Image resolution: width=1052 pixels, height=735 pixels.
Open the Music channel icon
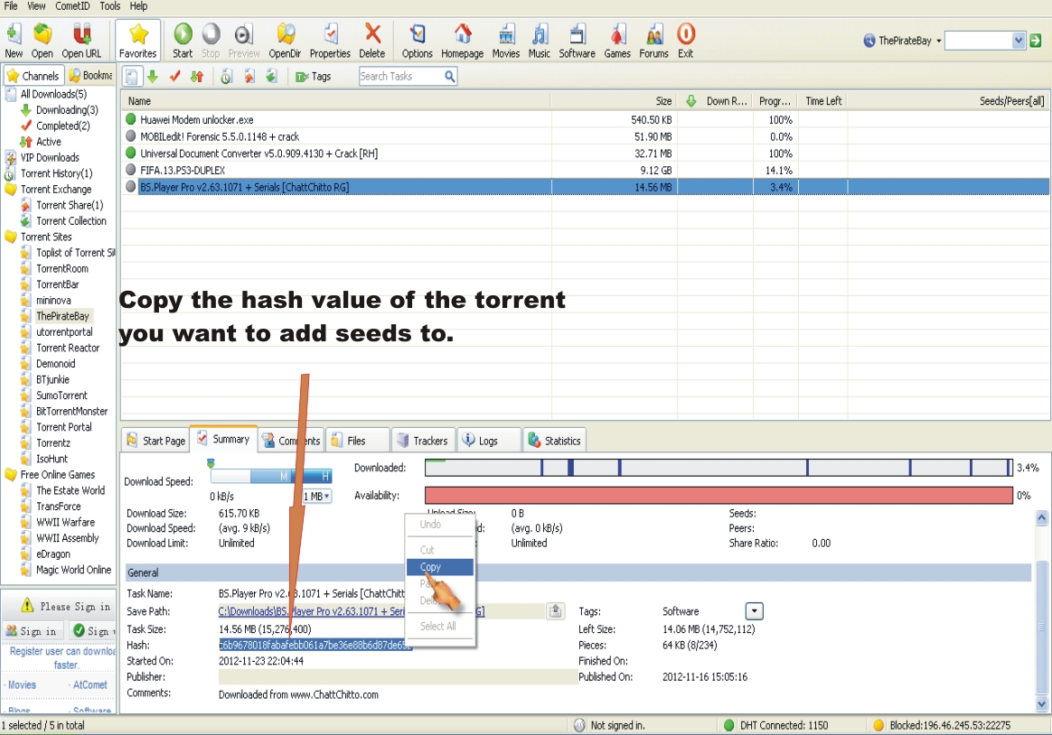click(x=540, y=41)
